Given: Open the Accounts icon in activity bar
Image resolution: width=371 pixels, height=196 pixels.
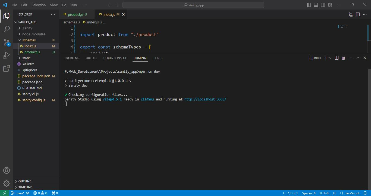Looking at the screenshot, I should click(x=7, y=170).
